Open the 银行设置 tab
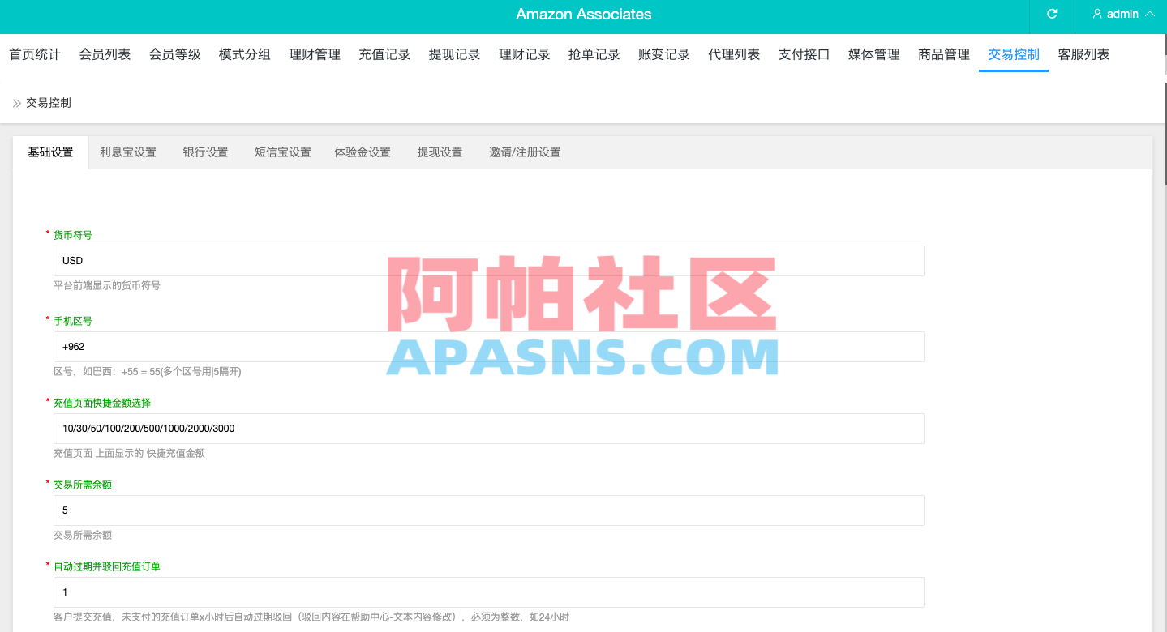1167x632 pixels. pyautogui.click(x=205, y=152)
